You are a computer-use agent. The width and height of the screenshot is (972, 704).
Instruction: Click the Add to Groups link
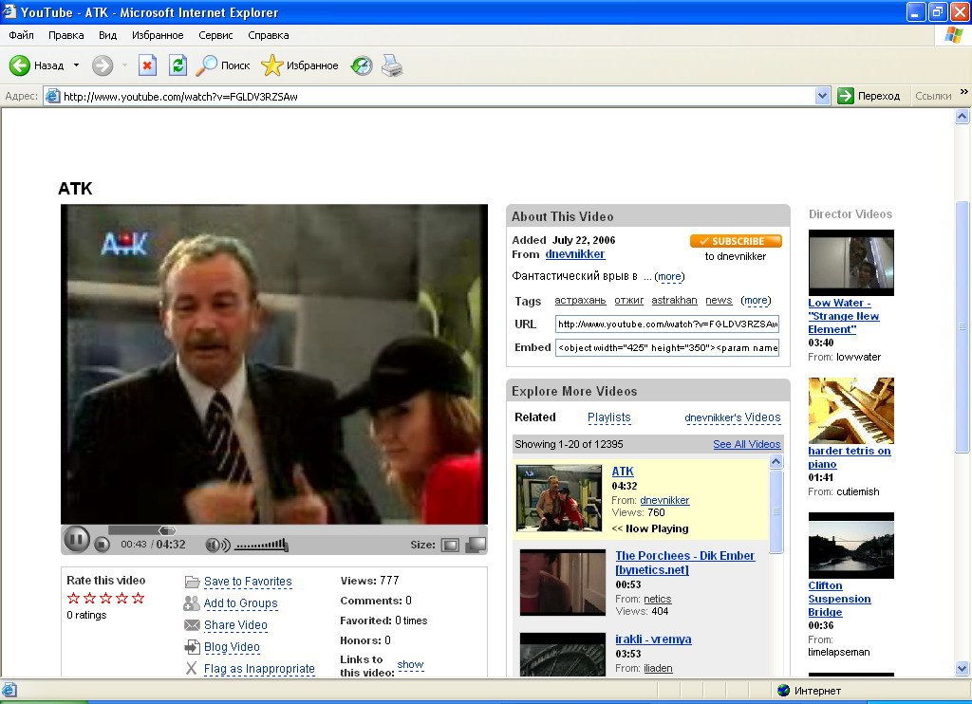(x=240, y=603)
